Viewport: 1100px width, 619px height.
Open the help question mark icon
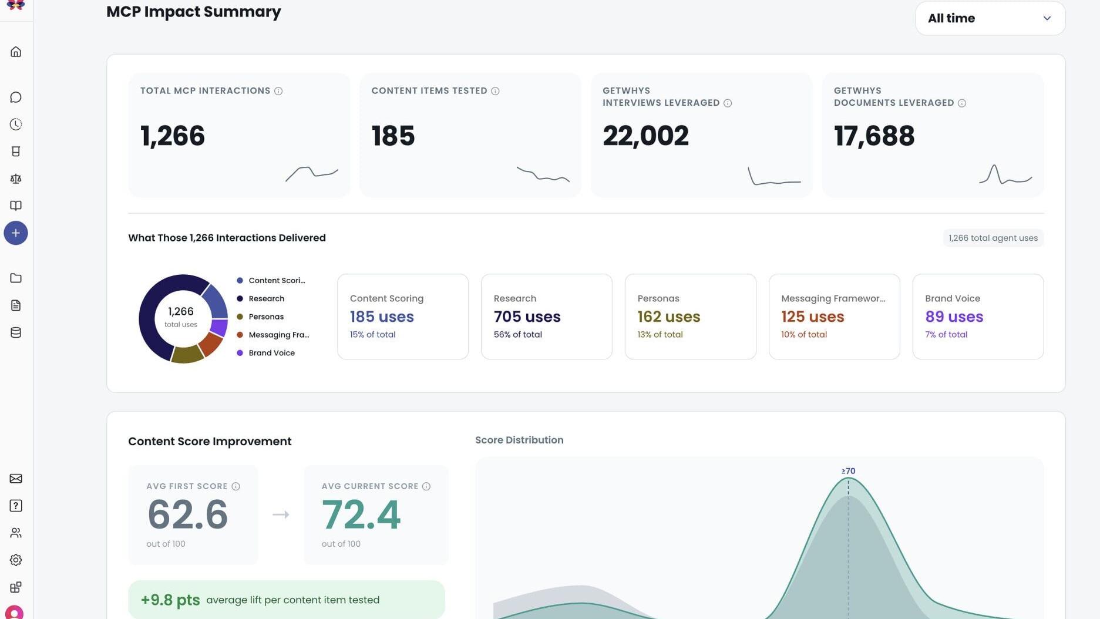(16, 506)
